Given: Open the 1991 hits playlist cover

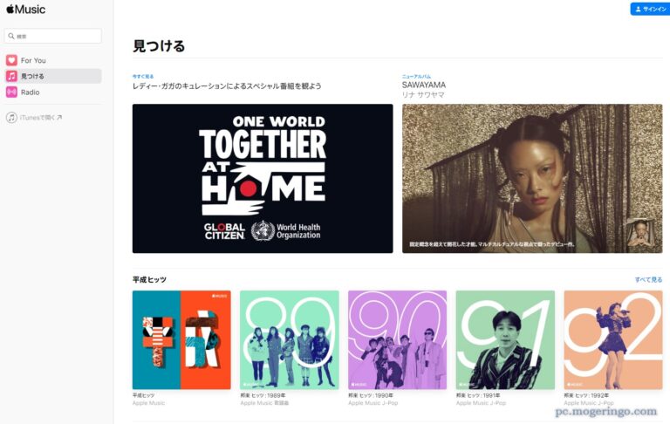Looking at the screenshot, I should point(505,339).
